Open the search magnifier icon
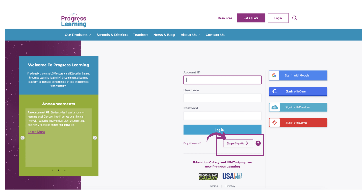The width and height of the screenshot is (363, 193). click(295, 18)
